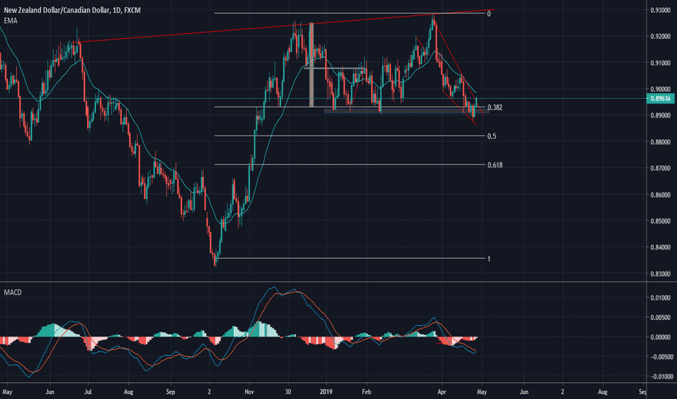The width and height of the screenshot is (677, 399).
Task: Click the 0.86000 price axis label
Action: click(x=660, y=195)
